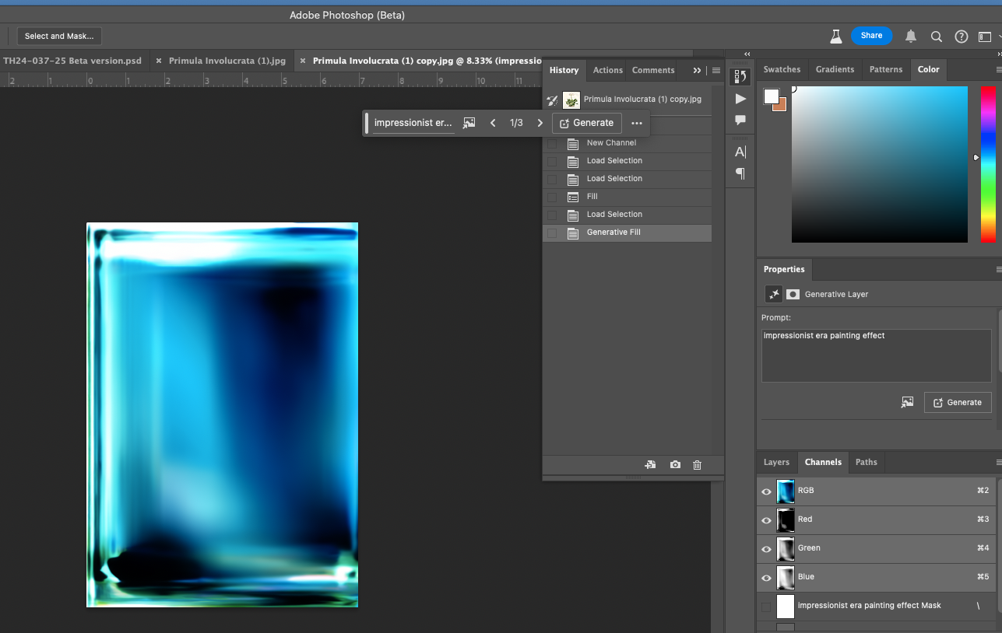Viewport: 1002px width, 633px height.
Task: Show the impressionist era painting effect Mask channel
Action: [766, 607]
